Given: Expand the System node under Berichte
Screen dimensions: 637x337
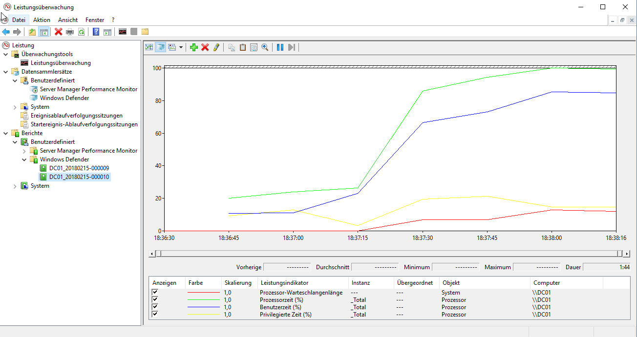Looking at the screenshot, I should pyautogui.click(x=15, y=186).
